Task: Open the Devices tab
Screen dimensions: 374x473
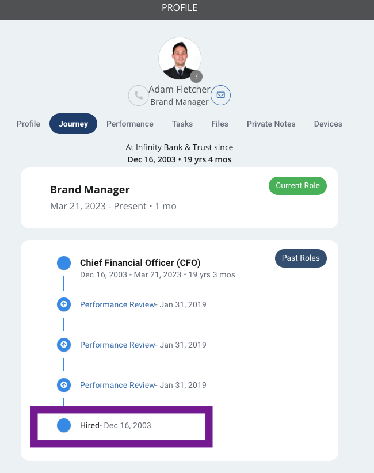Action: [x=328, y=124]
